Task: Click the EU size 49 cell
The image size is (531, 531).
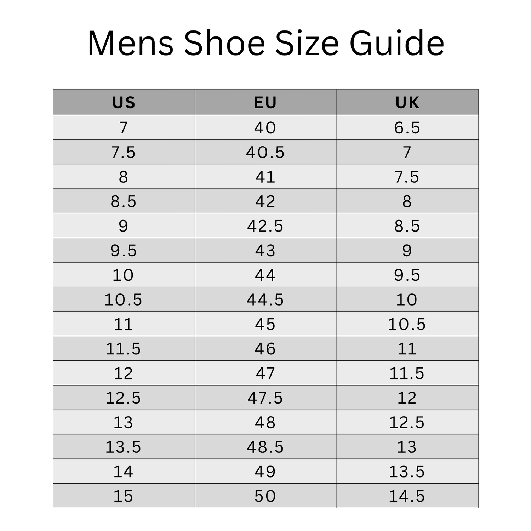Action: 265,472
